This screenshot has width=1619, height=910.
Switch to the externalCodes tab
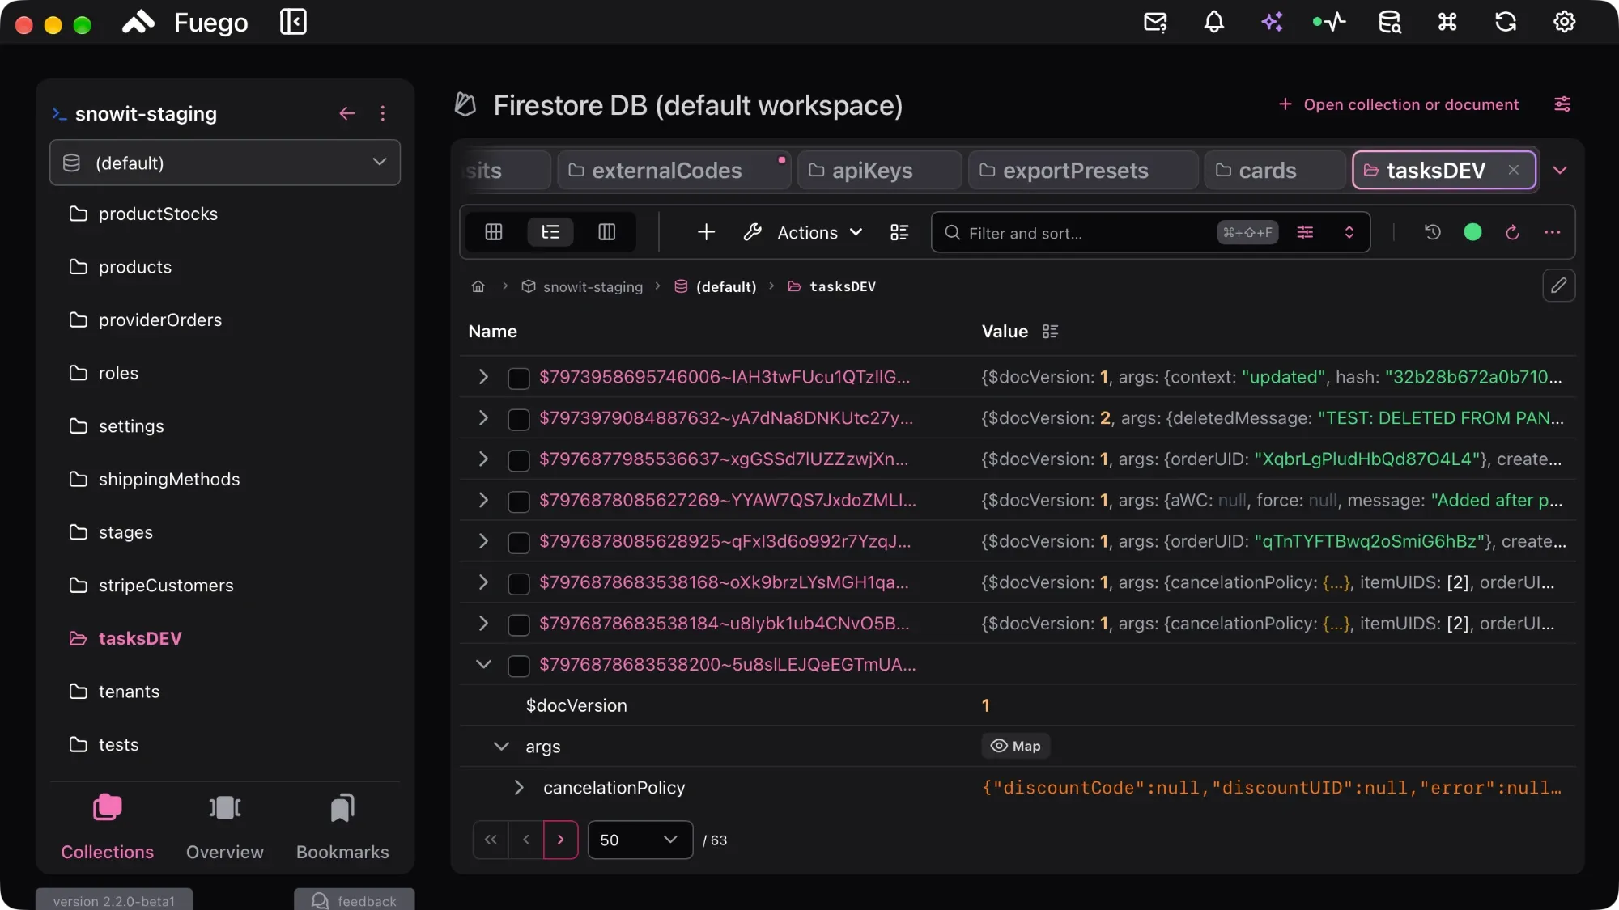674,171
